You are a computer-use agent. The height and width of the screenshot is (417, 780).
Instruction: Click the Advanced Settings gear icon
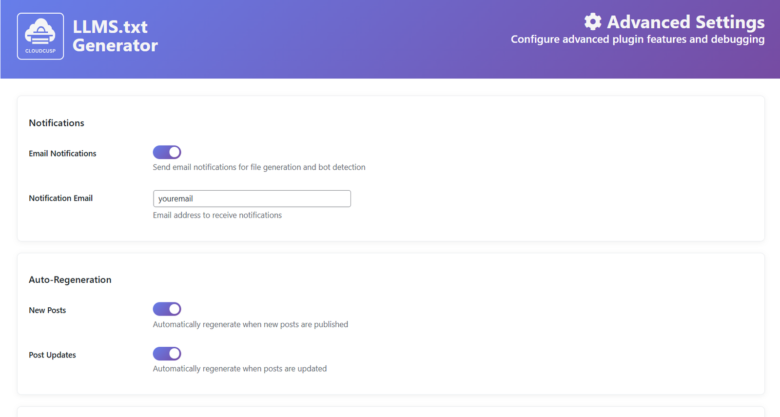[x=593, y=22]
